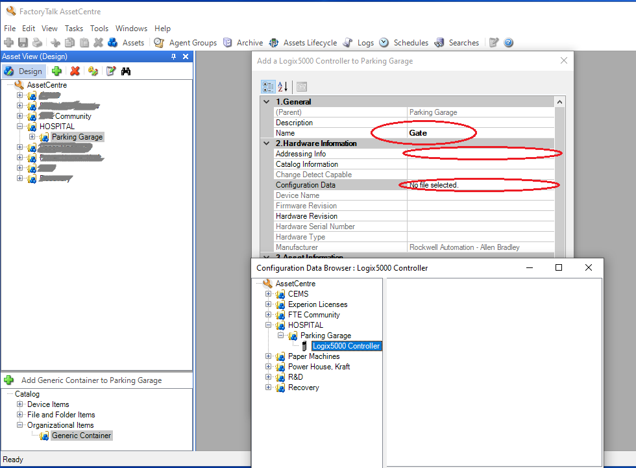Select Logix5000 Controller in Data Browser tree
Image resolution: width=636 pixels, height=468 pixels.
point(347,346)
